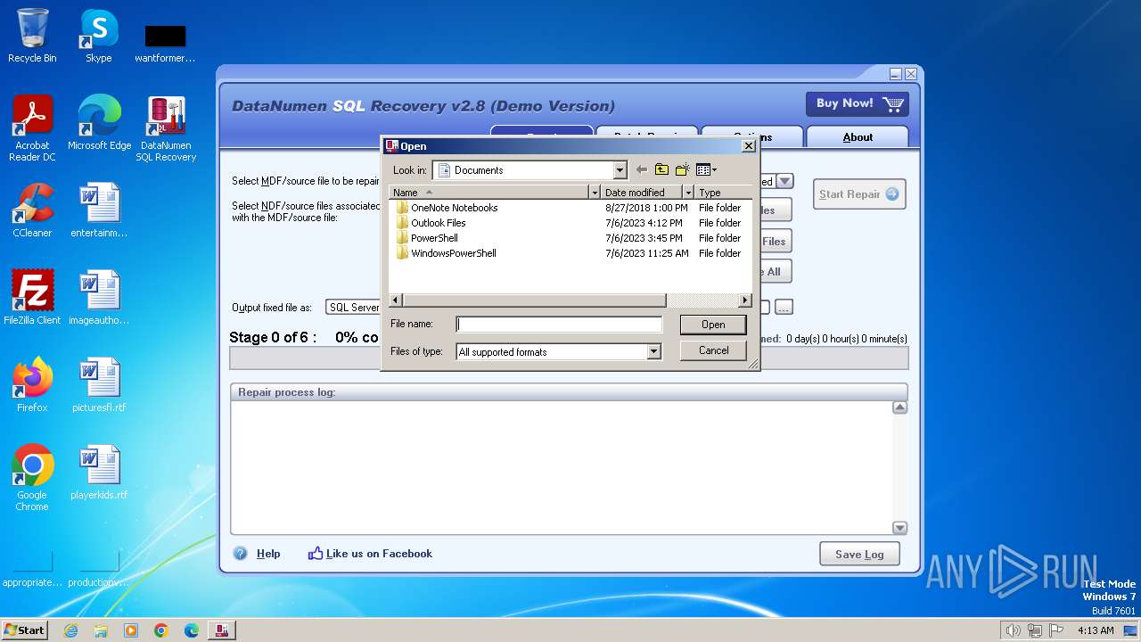Click the horizontal scrollbar thumb in file list

(x=534, y=300)
